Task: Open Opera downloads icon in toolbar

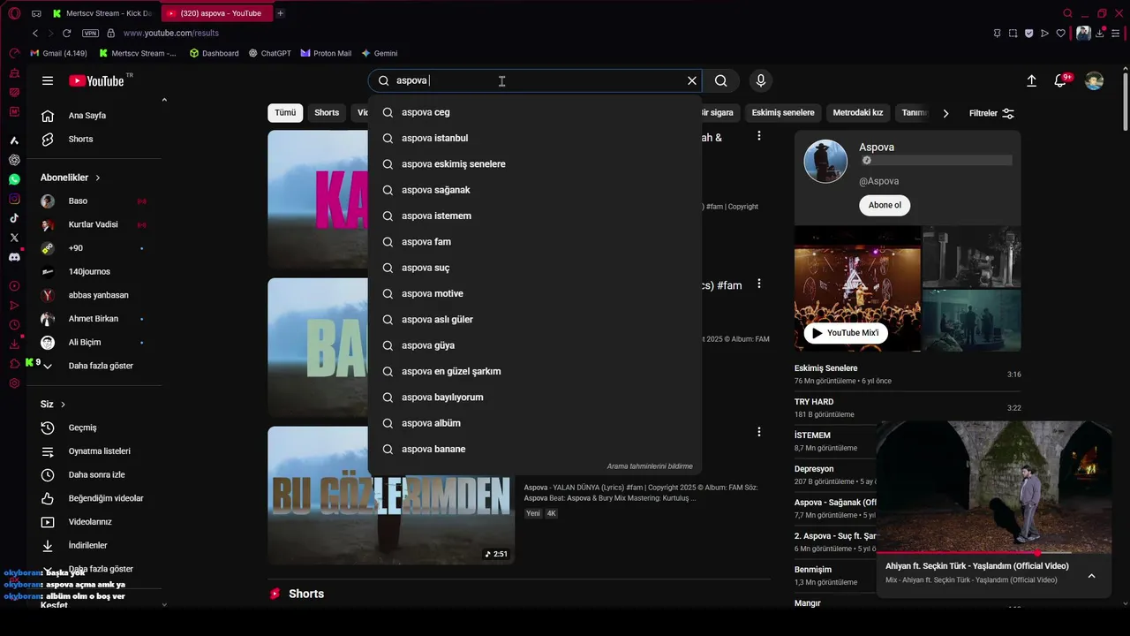Action: tap(1099, 33)
